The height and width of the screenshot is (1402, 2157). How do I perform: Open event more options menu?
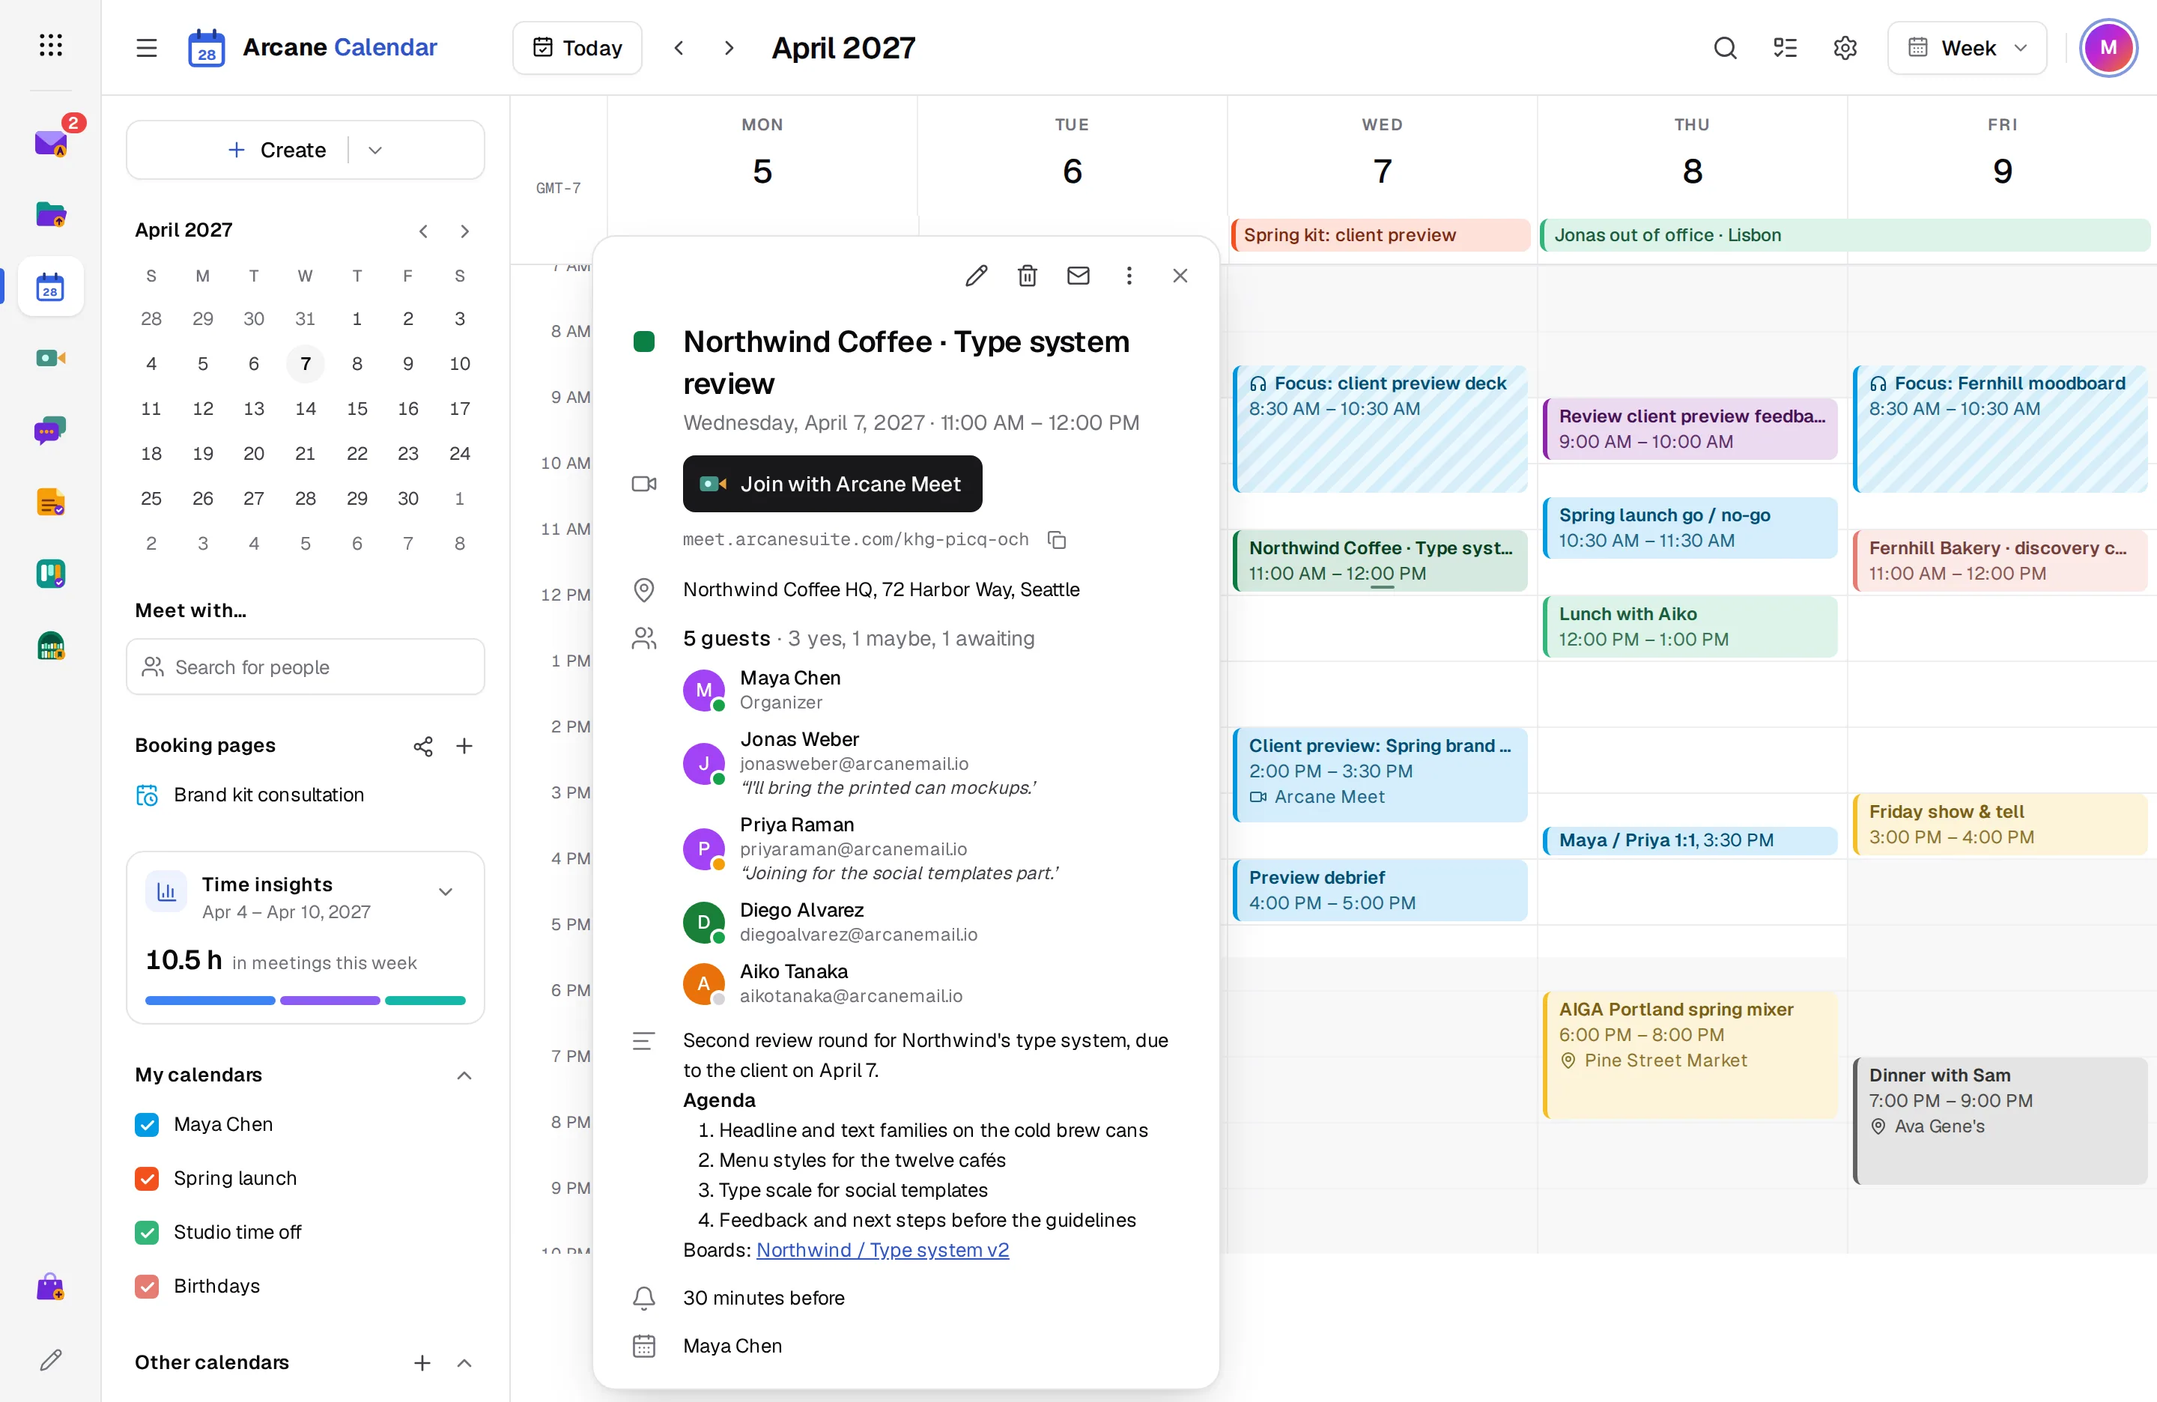(1129, 276)
